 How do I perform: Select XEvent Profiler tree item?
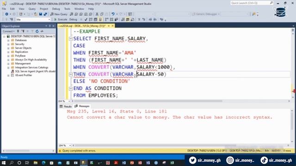(24, 75)
